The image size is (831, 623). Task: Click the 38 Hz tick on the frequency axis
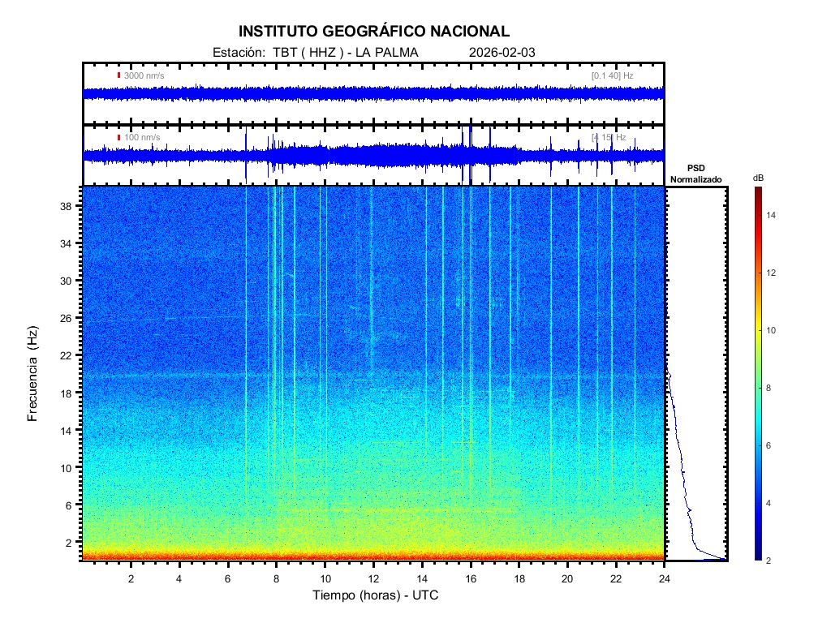point(68,206)
